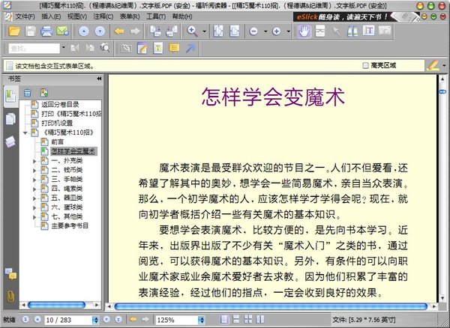Email the document via the envelope icon
The height and width of the screenshot is (328, 450).
tap(62, 31)
